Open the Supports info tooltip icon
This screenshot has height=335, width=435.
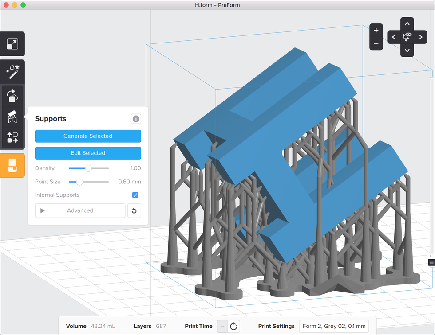click(136, 119)
